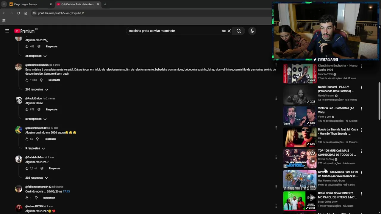Reply to @Gabriel-db3xc's comment

pos(55,168)
